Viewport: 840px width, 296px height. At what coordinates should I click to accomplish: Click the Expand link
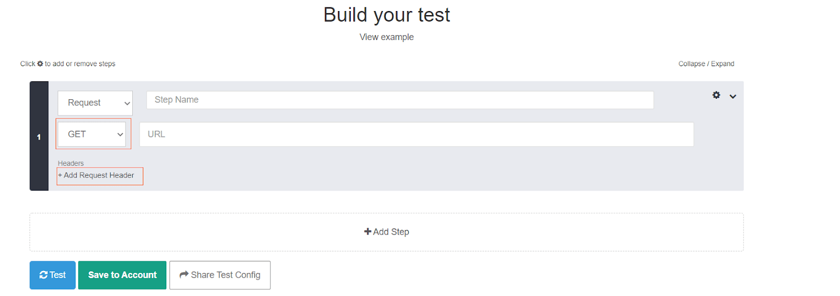tap(722, 64)
